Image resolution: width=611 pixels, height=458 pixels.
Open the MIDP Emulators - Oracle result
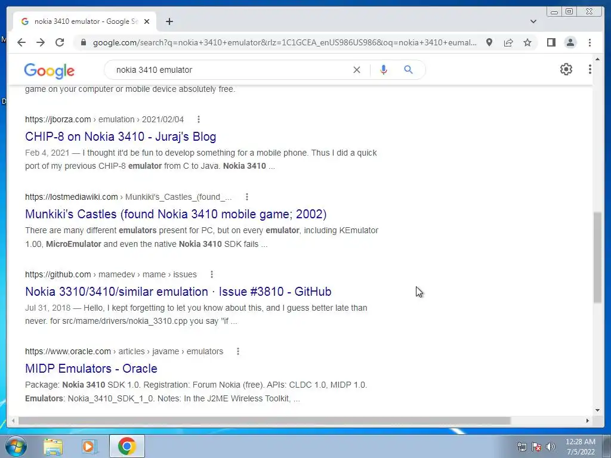(91, 369)
